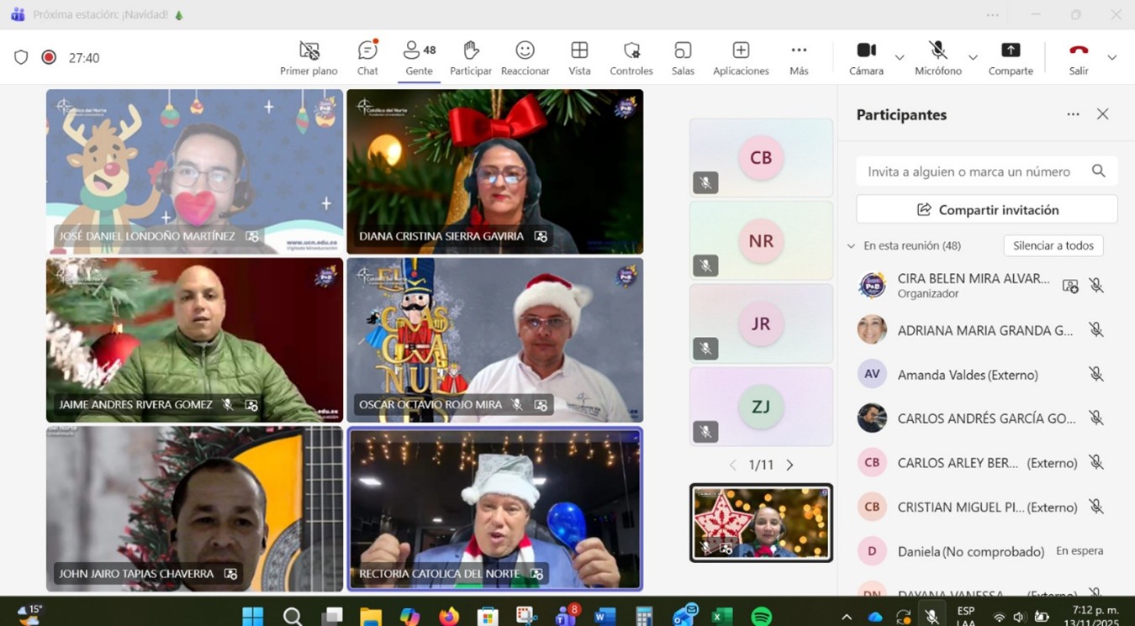The height and width of the screenshot is (626, 1135).
Task: Toggle the Cámara on or off
Action: [x=866, y=58]
